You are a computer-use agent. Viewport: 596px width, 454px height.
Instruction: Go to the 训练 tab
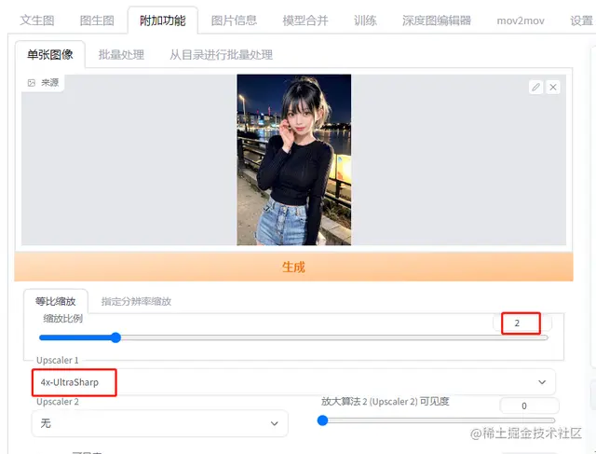coord(365,21)
